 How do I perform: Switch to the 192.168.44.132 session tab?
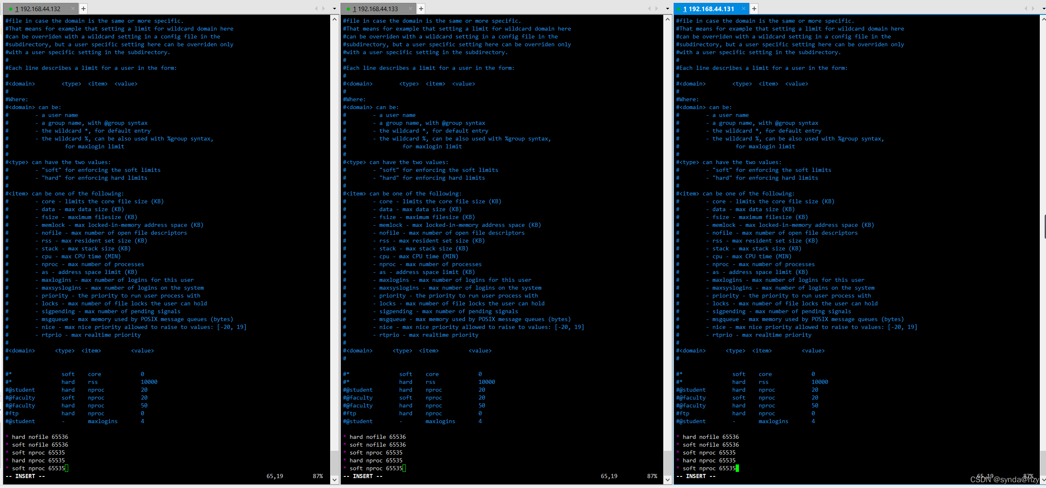41,9
